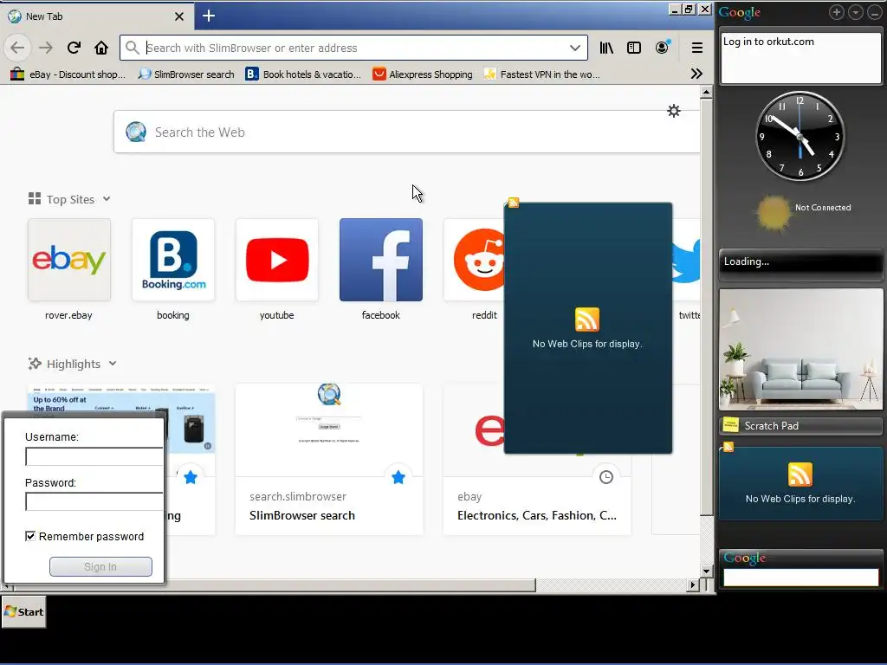Image resolution: width=887 pixels, height=665 pixels.
Task: Click the Username input field
Action: pos(94,457)
